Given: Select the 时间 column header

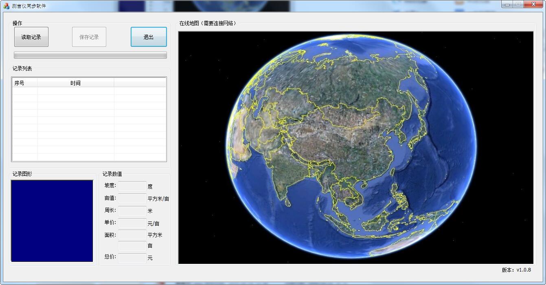Looking at the screenshot, I should tap(75, 83).
